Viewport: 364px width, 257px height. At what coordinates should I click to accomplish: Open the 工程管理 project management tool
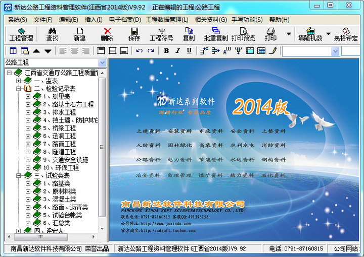[21, 35]
